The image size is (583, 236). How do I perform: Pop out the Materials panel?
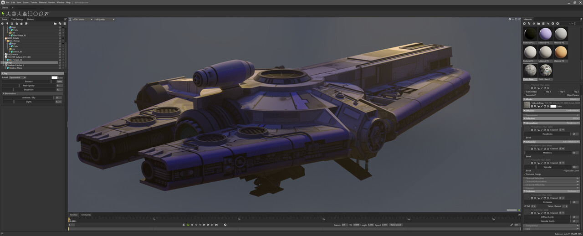click(x=581, y=19)
